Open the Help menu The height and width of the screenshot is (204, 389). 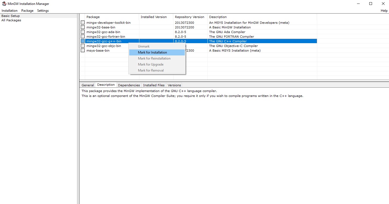(x=384, y=11)
